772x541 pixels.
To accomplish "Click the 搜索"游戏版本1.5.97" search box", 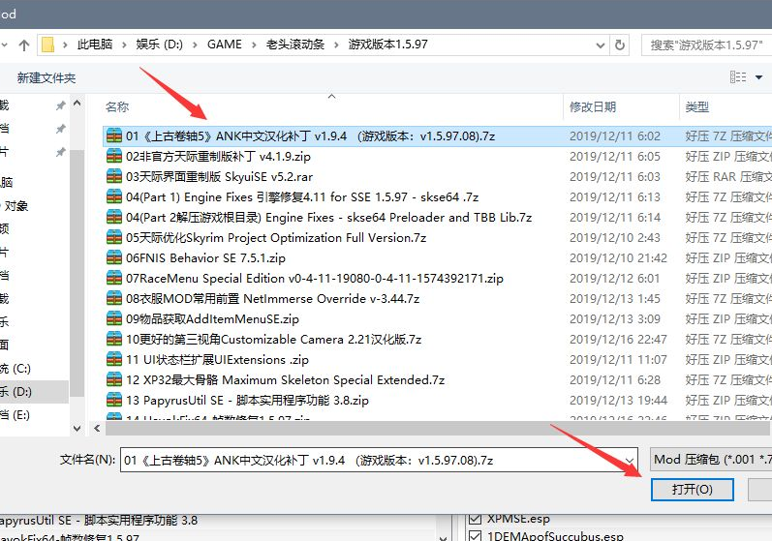I will coord(707,45).
